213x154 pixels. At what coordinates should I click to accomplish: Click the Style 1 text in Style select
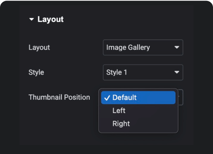[117, 73]
